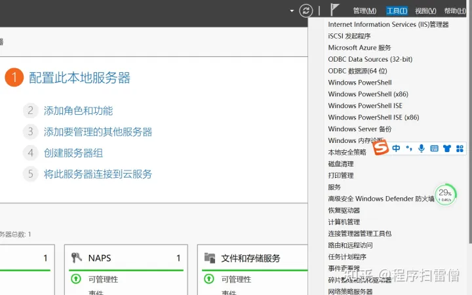
Task: Click the tools menu scrollbar
Action: (470, 129)
